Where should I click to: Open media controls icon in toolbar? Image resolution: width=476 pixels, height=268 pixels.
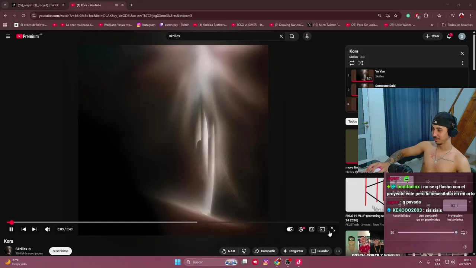click(x=453, y=16)
